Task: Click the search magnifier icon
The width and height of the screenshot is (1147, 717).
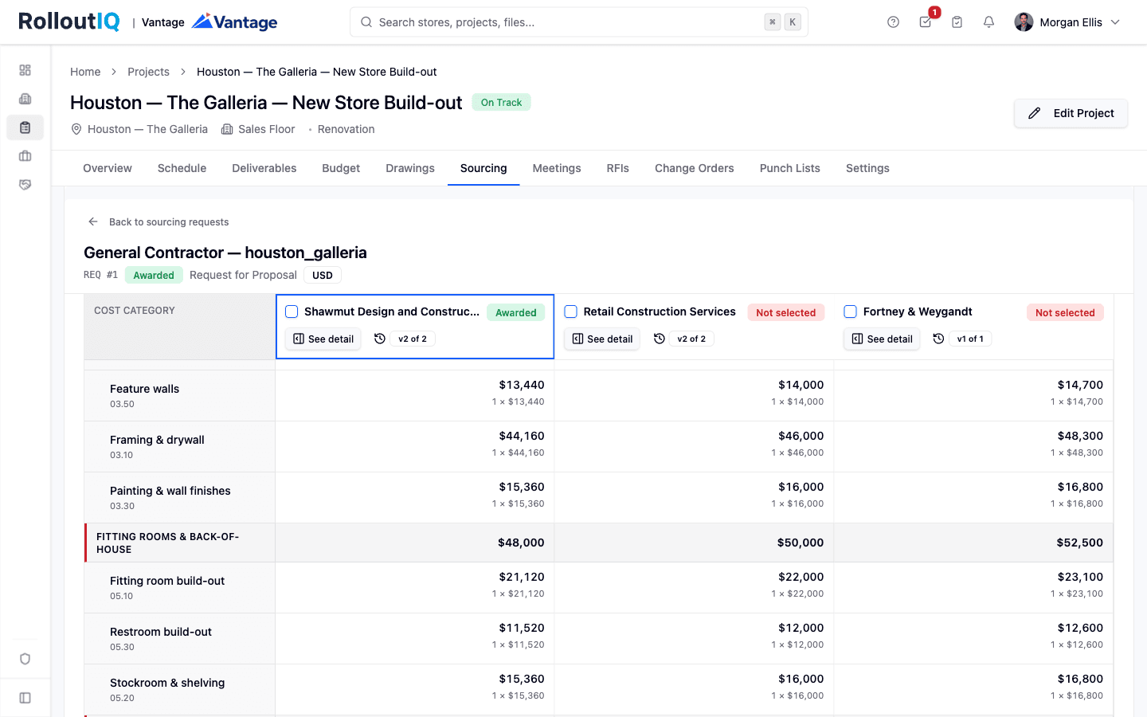Action: (x=366, y=22)
